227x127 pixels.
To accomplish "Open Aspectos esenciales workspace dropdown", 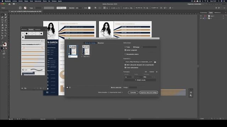I will [x=195, y=4].
